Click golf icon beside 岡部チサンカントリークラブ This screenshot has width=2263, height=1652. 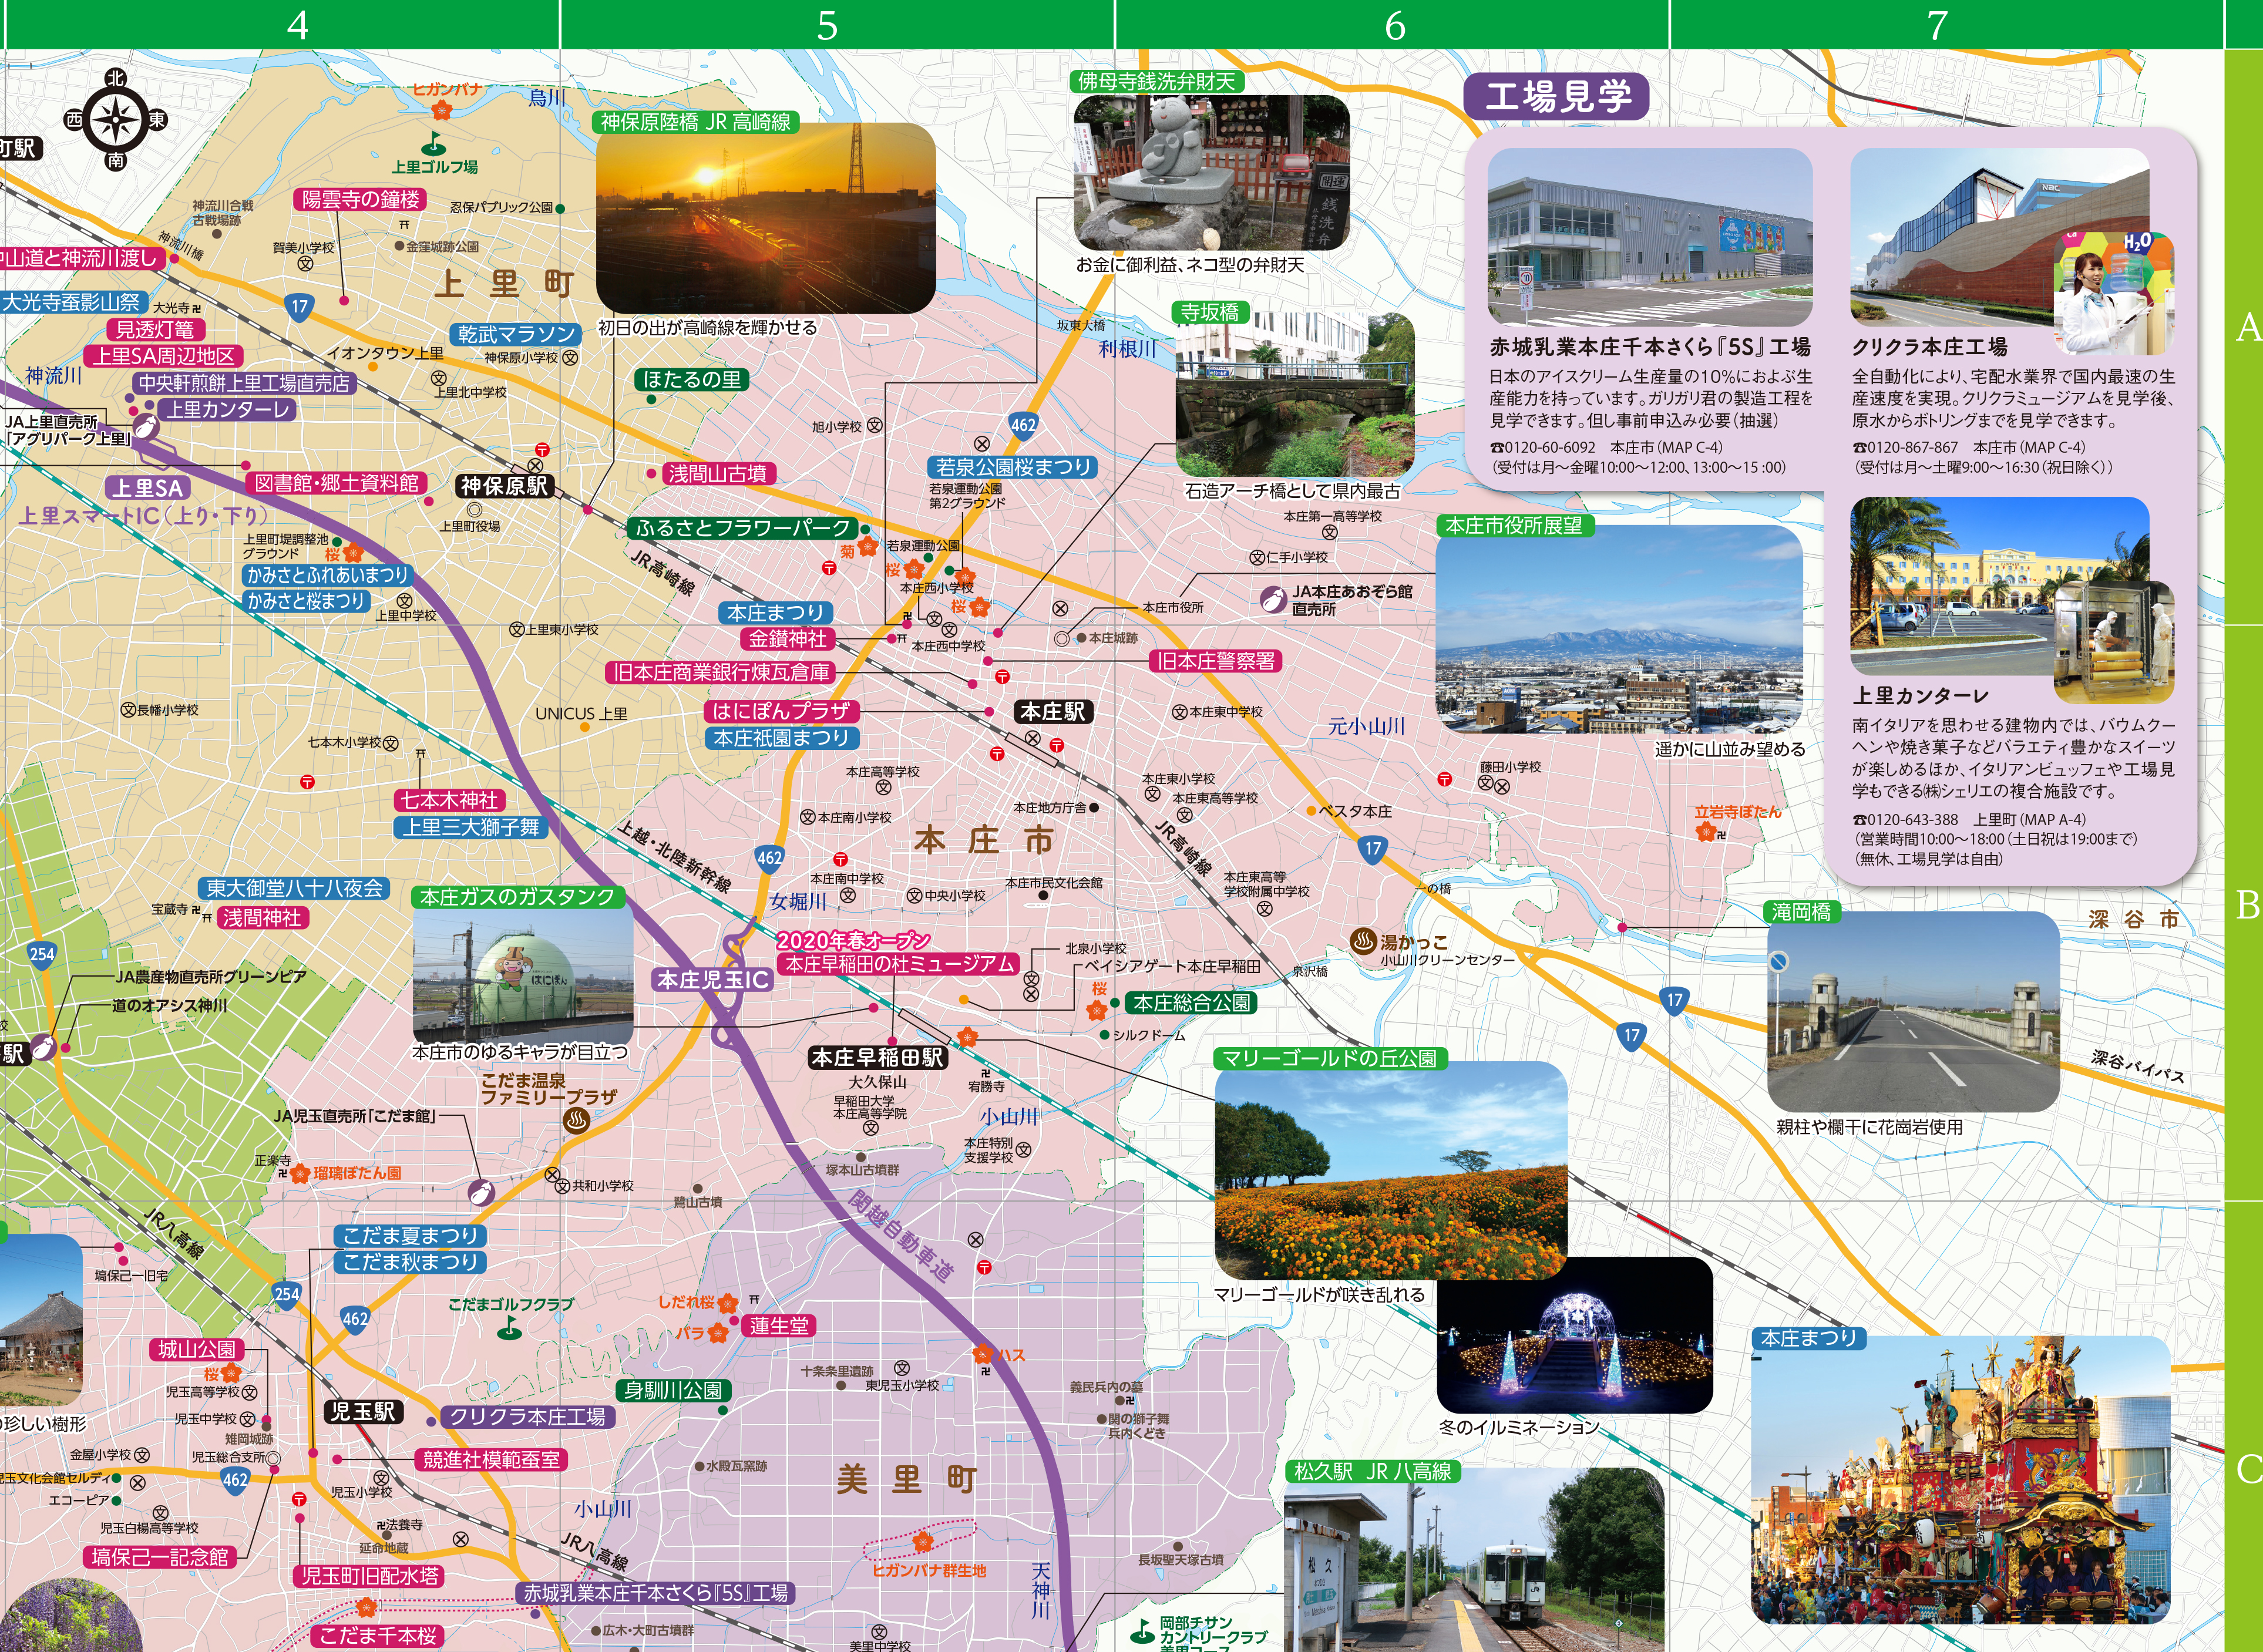[1142, 1631]
